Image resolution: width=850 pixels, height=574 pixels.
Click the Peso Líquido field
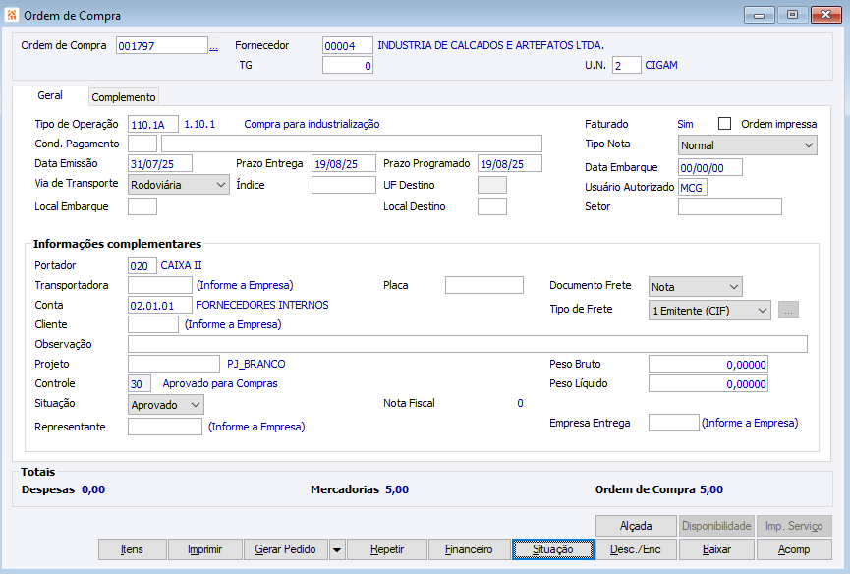click(708, 383)
